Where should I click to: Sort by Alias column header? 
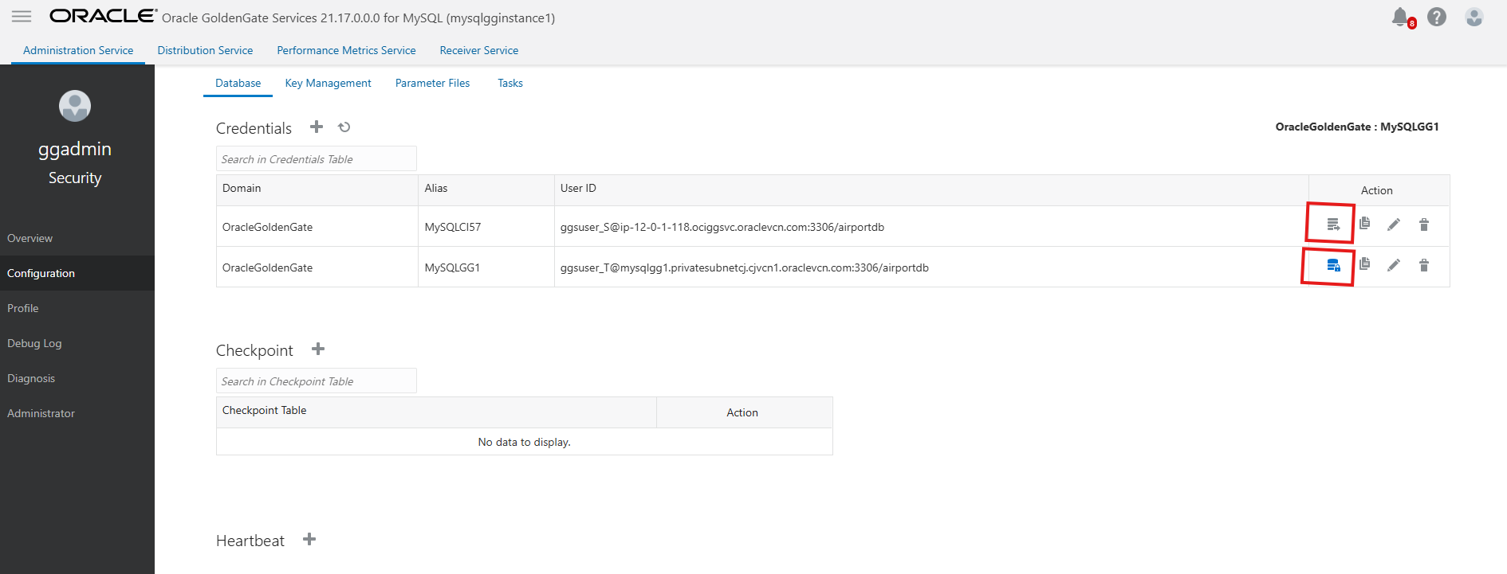point(486,189)
